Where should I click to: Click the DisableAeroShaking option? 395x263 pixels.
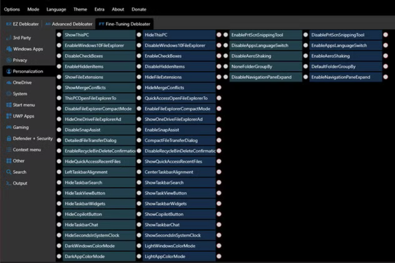tap(265, 56)
